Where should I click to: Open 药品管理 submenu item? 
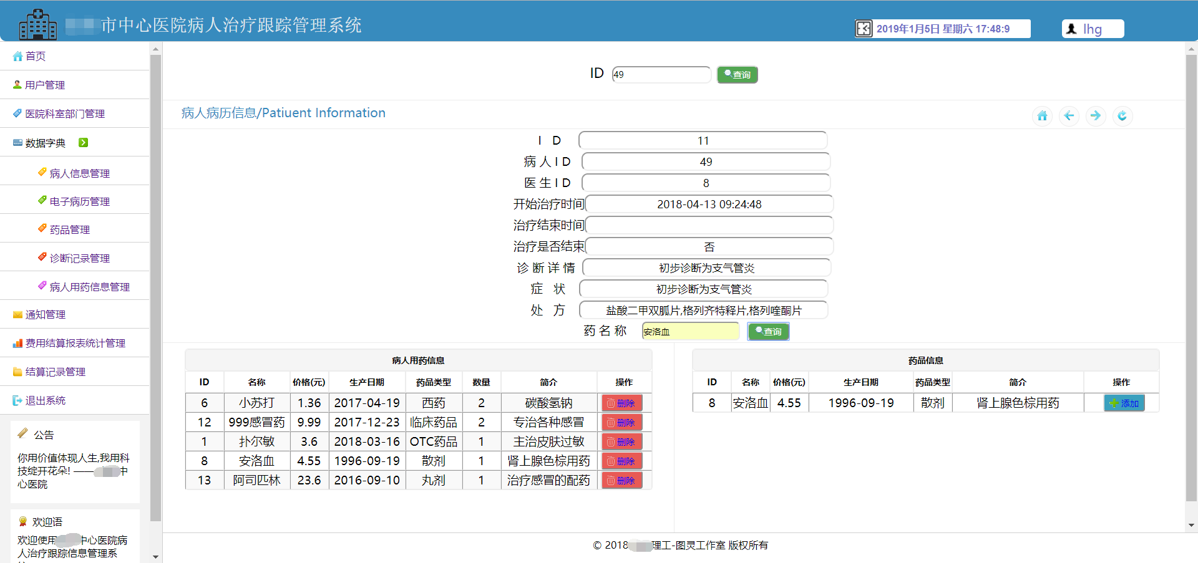coord(69,229)
